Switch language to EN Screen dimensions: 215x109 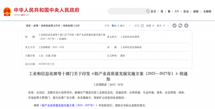pyautogui.click(x=177, y=12)
